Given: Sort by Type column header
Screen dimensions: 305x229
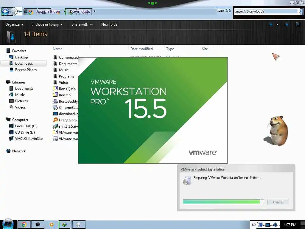Looking at the screenshot, I should (x=170, y=49).
